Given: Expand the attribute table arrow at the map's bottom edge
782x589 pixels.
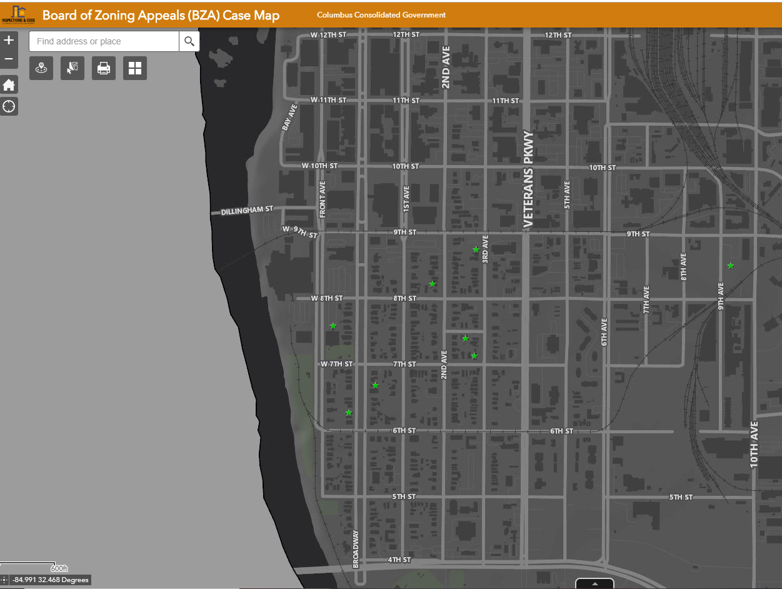Looking at the screenshot, I should point(594,583).
